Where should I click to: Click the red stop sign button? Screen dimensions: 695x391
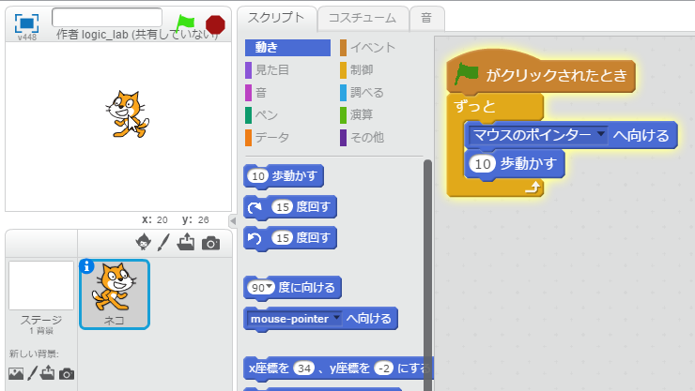tap(215, 24)
